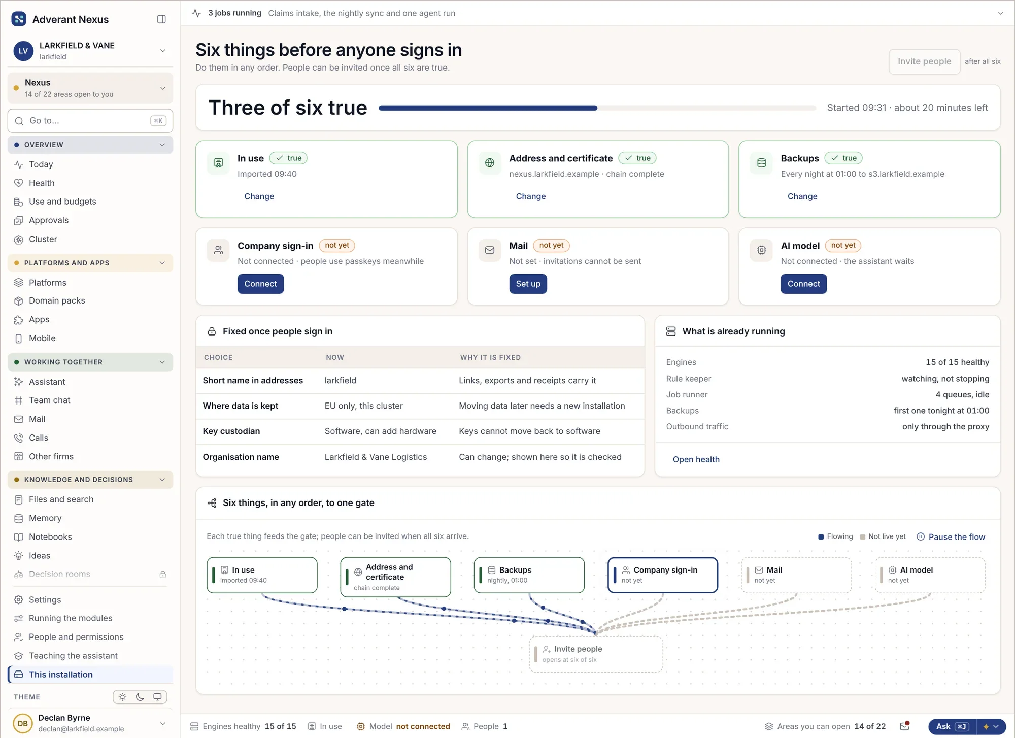Click the lock icon beside Fixed once people sign in
The image size is (1015, 738).
tap(212, 331)
